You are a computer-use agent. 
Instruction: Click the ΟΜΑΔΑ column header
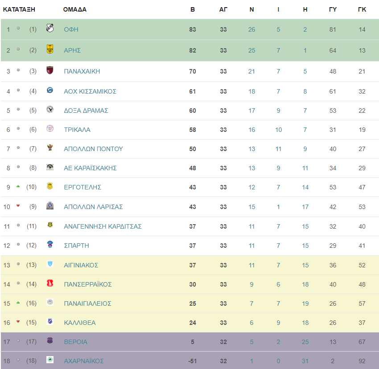point(75,9)
